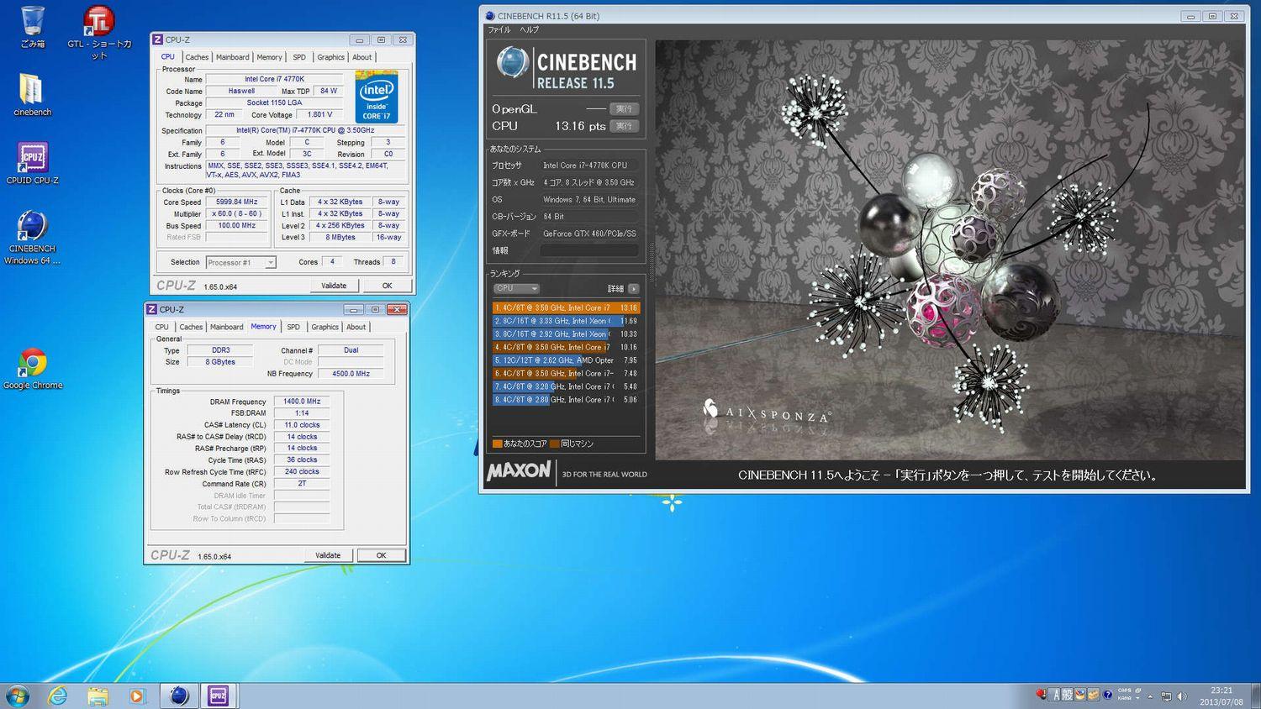Click the IME help question mark icon
This screenshot has width=1261, height=709.
coord(1107,695)
